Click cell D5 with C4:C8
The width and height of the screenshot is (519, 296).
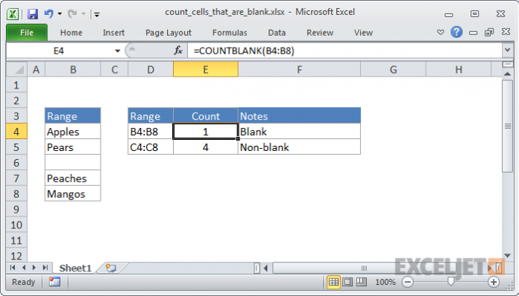151,147
